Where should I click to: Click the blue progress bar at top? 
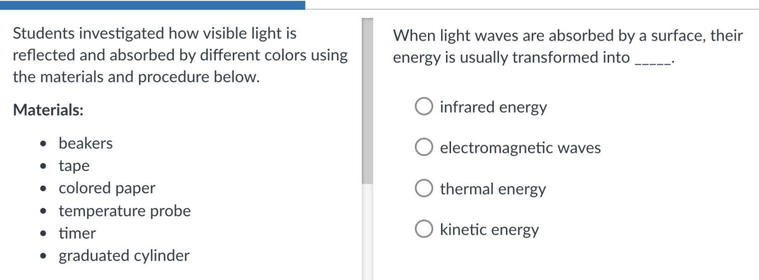pos(153,5)
